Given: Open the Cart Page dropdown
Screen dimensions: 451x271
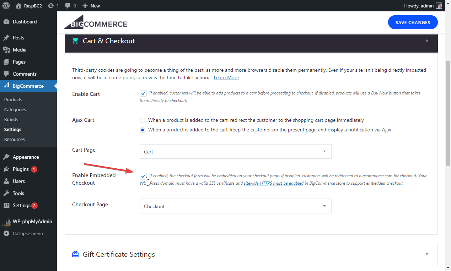Looking at the screenshot, I should click(x=235, y=151).
